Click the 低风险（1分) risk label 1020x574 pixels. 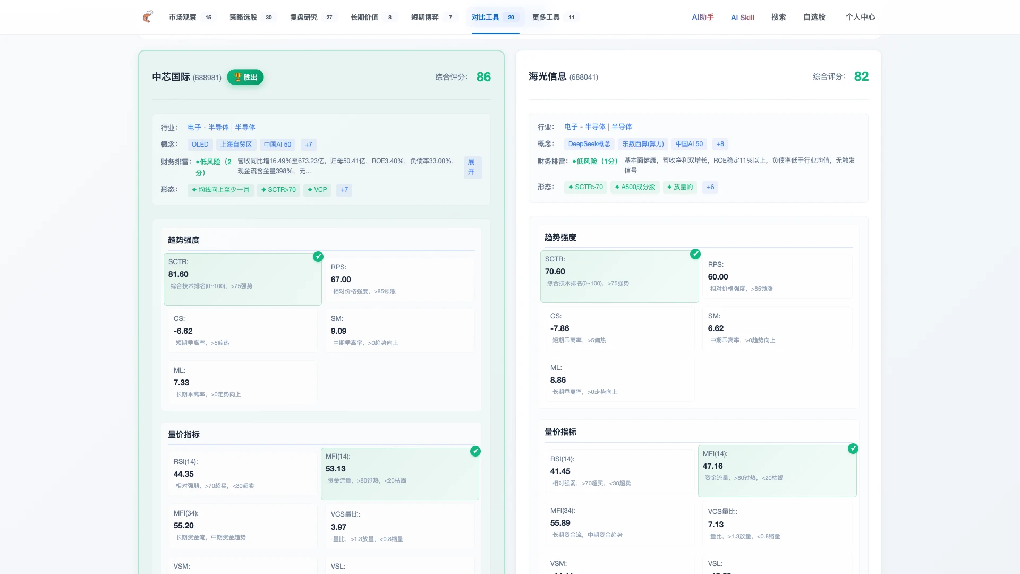pyautogui.click(x=595, y=161)
